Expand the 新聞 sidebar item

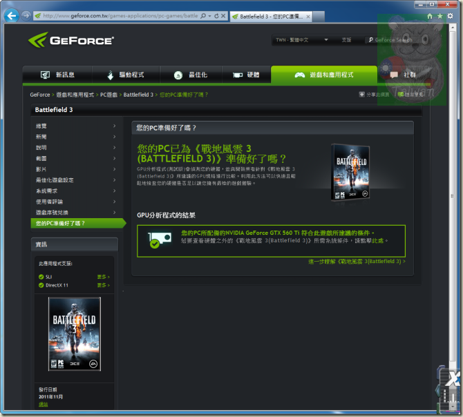click(x=76, y=137)
